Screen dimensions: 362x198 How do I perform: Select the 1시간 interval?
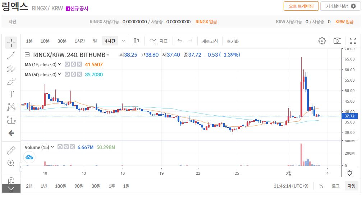(80, 41)
